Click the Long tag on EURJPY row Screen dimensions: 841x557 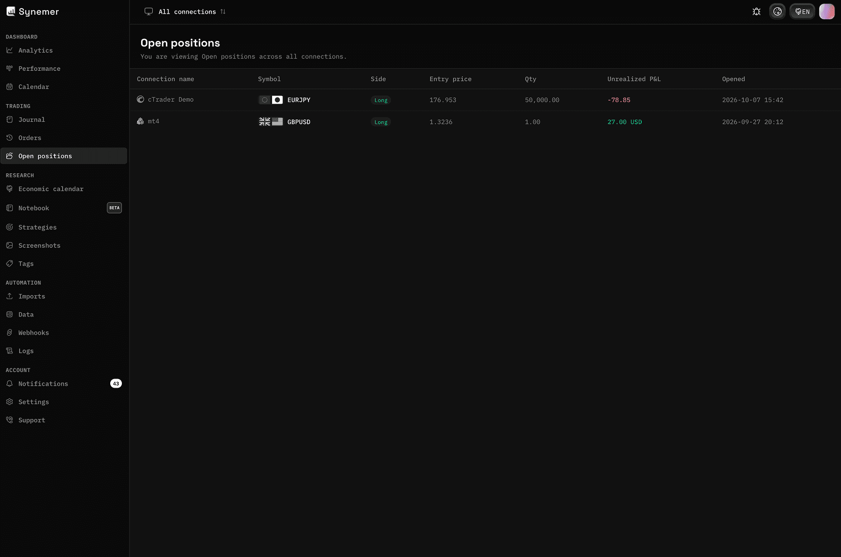coord(381,101)
